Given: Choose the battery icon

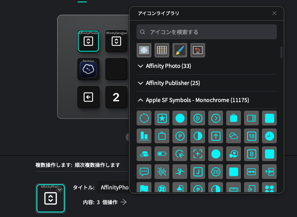Looking at the screenshot, I should point(162,154).
